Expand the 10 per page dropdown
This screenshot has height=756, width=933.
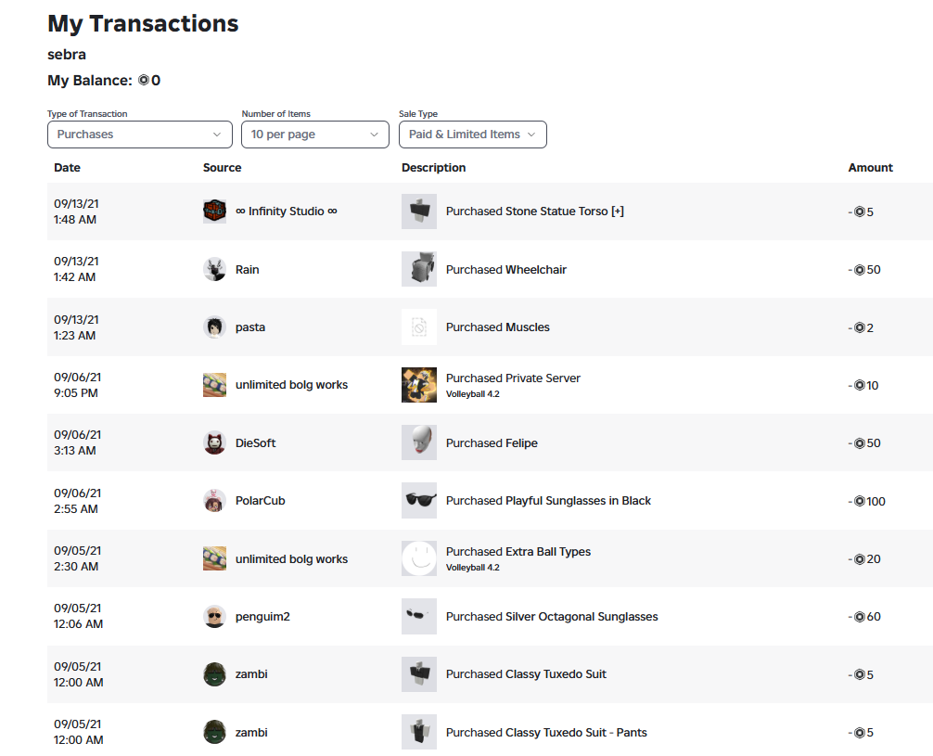click(x=315, y=135)
